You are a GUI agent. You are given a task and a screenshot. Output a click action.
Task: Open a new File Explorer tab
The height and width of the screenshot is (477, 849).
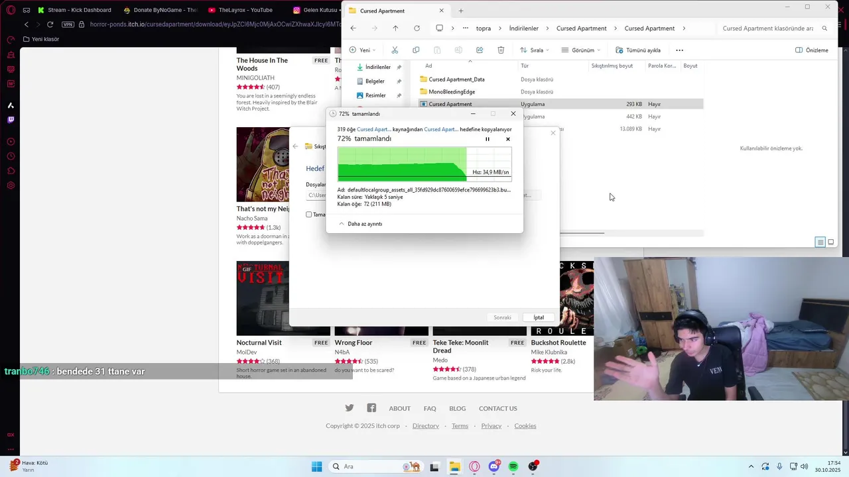click(461, 11)
